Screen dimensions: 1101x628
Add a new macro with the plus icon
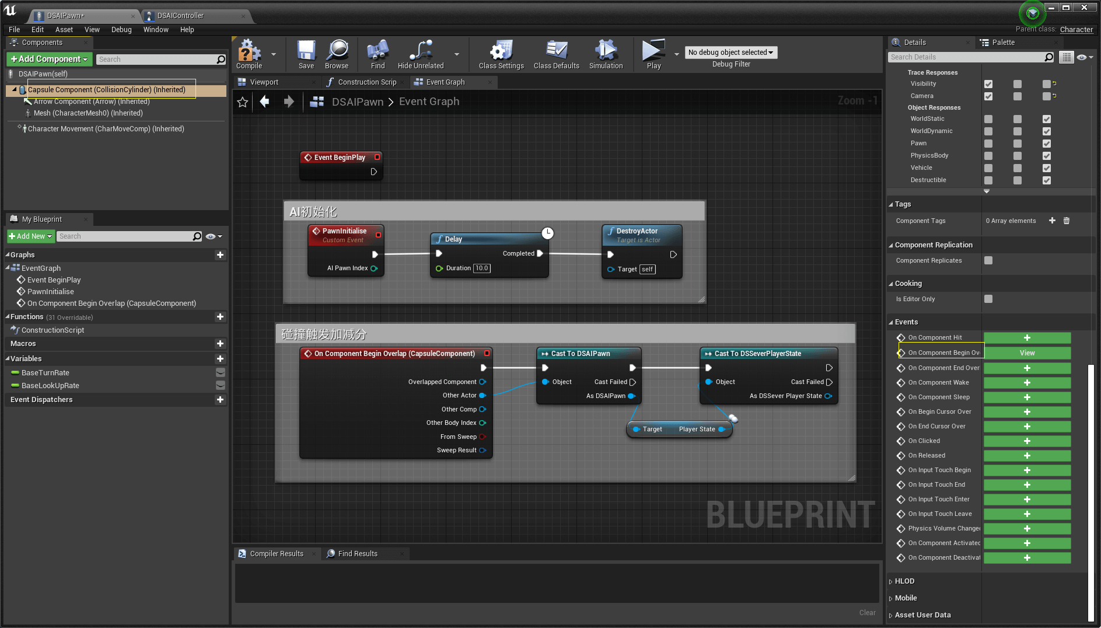point(220,344)
